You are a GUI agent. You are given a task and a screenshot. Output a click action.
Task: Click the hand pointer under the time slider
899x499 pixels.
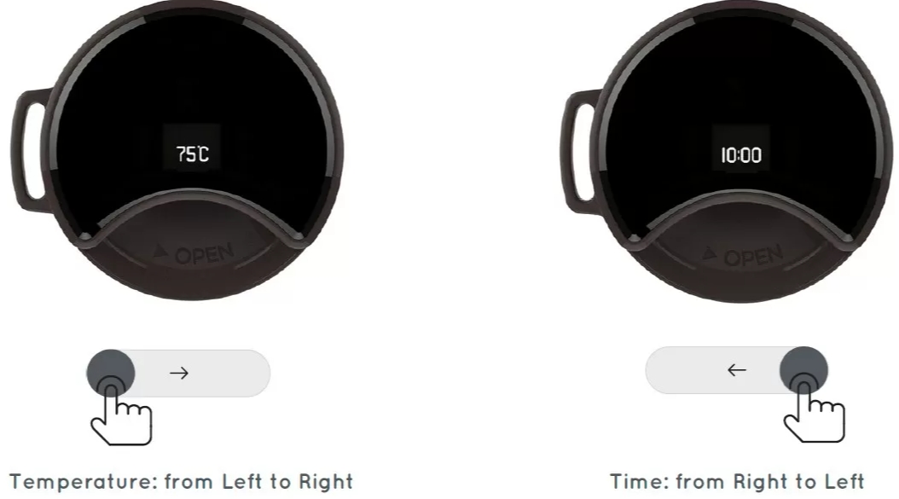815,408
